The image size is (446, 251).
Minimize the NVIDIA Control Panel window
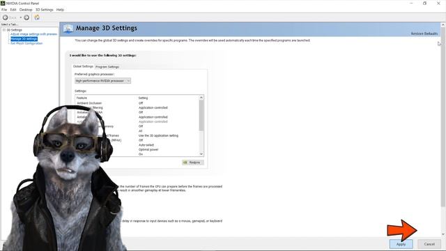(411, 3)
